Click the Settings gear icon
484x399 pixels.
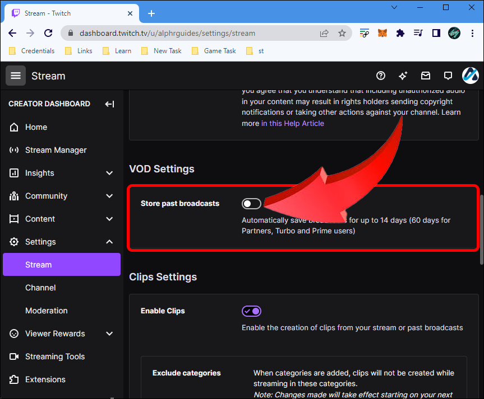pyautogui.click(x=14, y=242)
